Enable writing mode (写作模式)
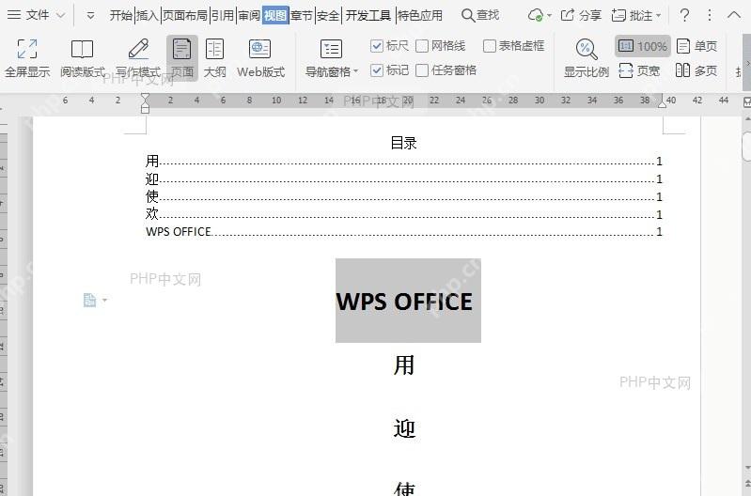751x496 pixels. (x=138, y=58)
